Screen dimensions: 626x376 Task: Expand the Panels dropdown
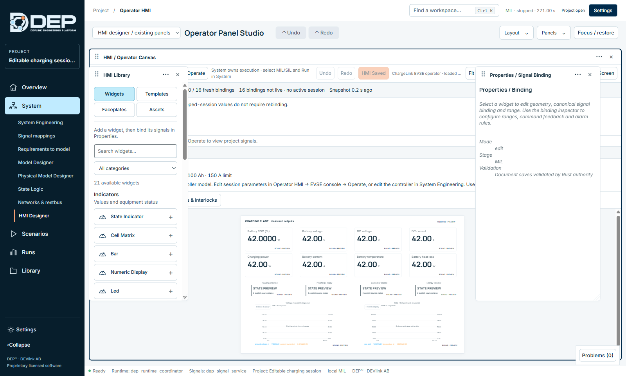pyautogui.click(x=554, y=33)
